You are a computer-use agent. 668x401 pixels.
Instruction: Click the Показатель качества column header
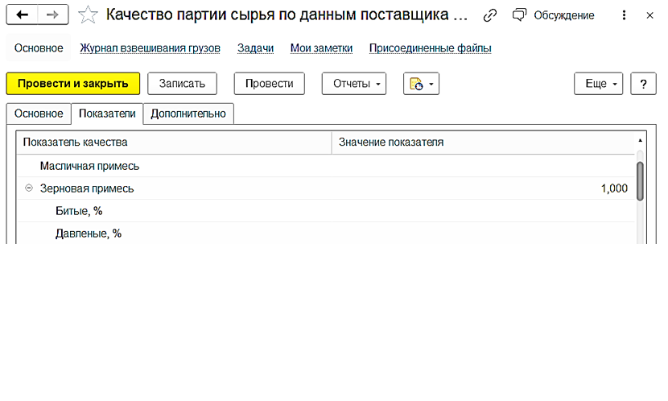pos(174,143)
